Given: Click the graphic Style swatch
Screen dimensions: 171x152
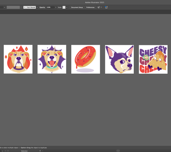Looking at the screenshot, I should [x=64, y=7].
